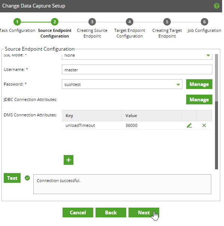Manage the JDBC Connection Attributes
The height and width of the screenshot is (226, 224).
(199, 99)
